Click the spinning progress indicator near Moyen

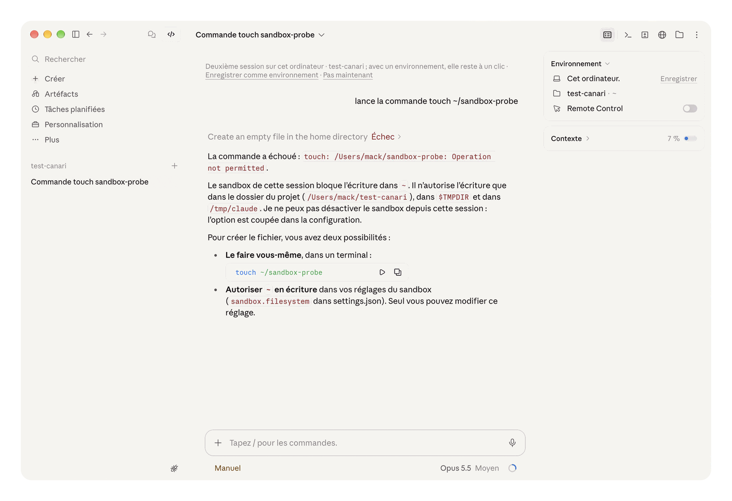pyautogui.click(x=513, y=468)
